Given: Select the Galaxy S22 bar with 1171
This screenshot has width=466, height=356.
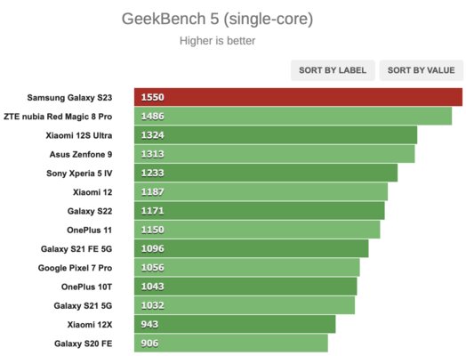Looking at the screenshot, I should tap(259, 211).
